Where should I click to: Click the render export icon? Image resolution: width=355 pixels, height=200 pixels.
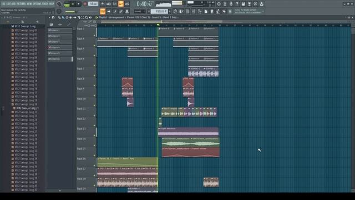[249, 4]
